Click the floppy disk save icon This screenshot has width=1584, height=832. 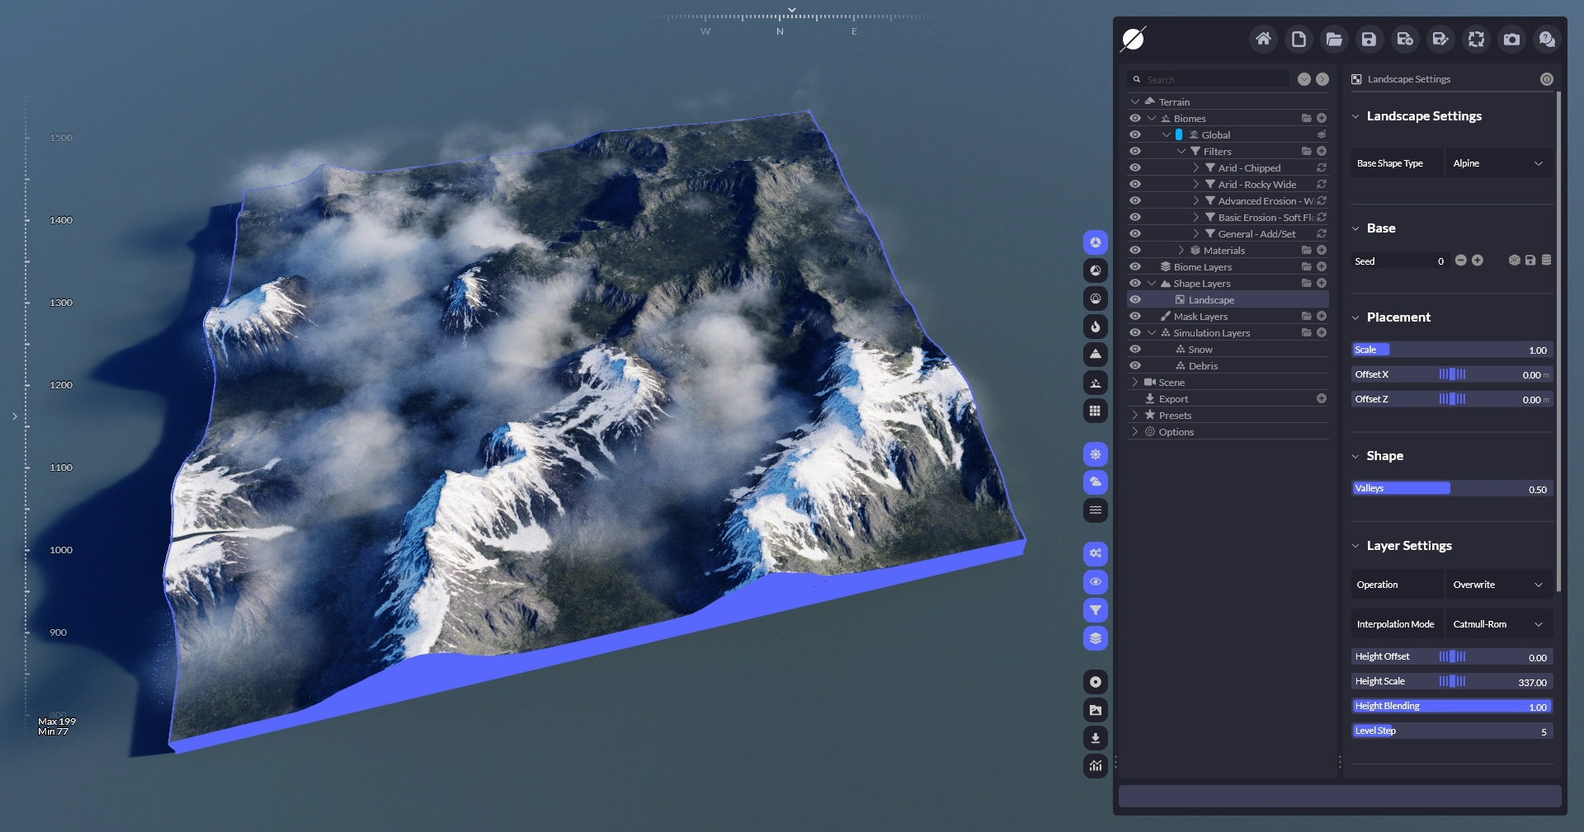(x=1369, y=39)
